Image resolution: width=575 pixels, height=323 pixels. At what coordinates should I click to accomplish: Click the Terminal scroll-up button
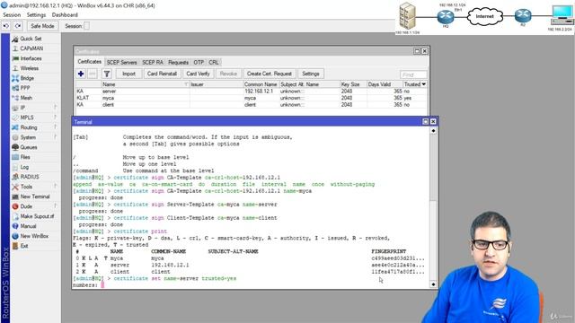tap(433, 131)
